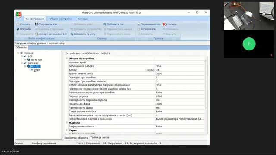Open the Помощь ribbon tab
This screenshot has width=276, height=155.
[x=82, y=19]
